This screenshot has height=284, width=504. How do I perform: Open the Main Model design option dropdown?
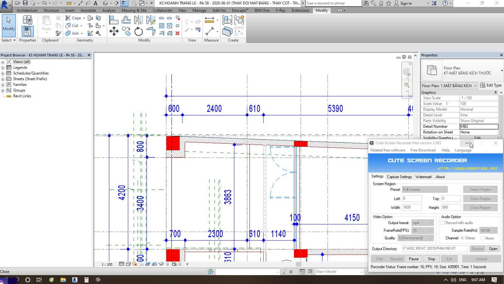point(340,272)
